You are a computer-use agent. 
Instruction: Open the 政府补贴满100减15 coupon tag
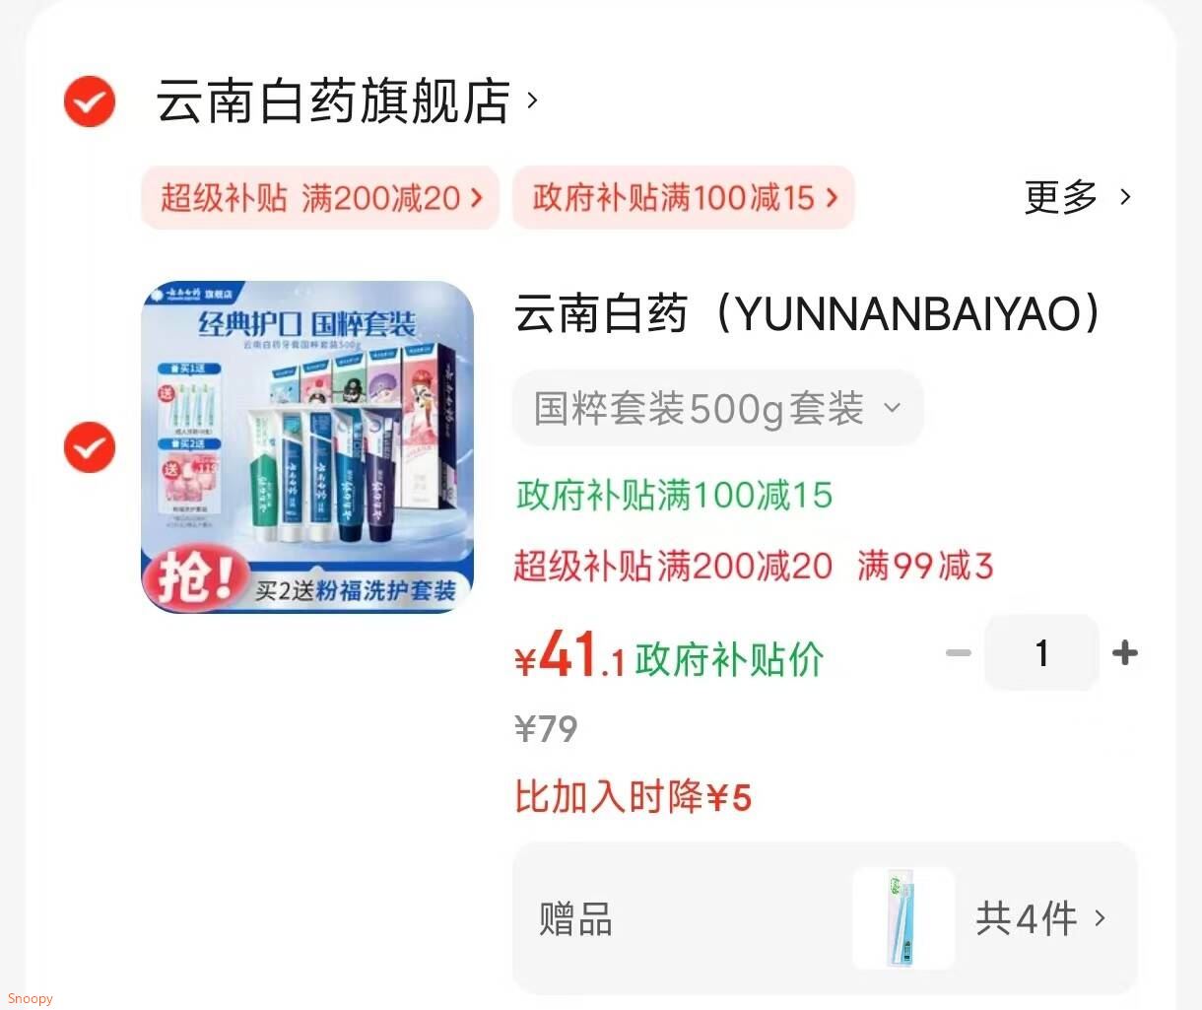(x=684, y=197)
